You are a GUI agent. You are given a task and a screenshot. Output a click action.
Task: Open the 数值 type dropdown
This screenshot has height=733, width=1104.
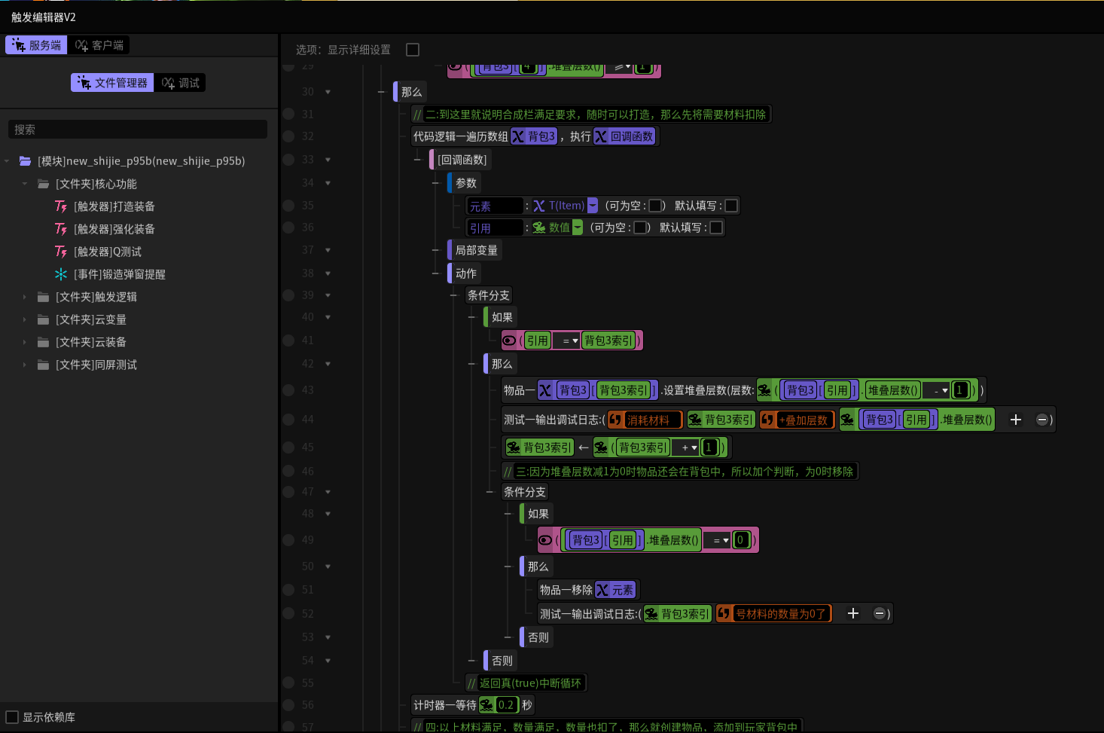click(x=578, y=228)
